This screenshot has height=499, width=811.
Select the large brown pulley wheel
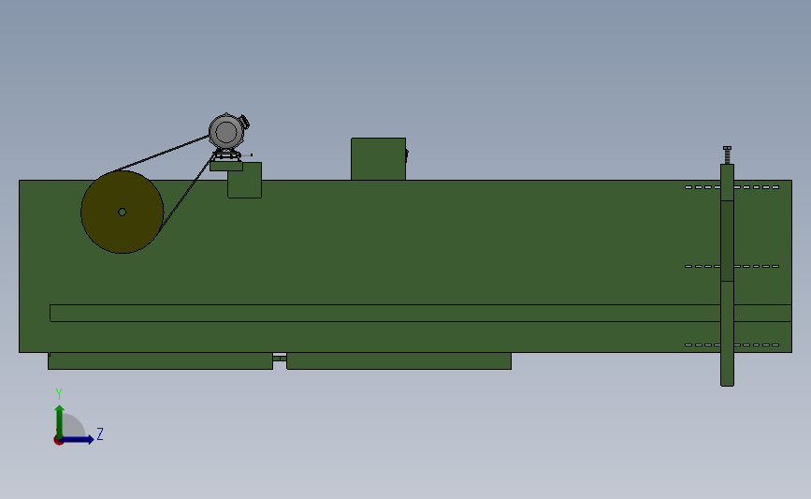[x=122, y=213]
